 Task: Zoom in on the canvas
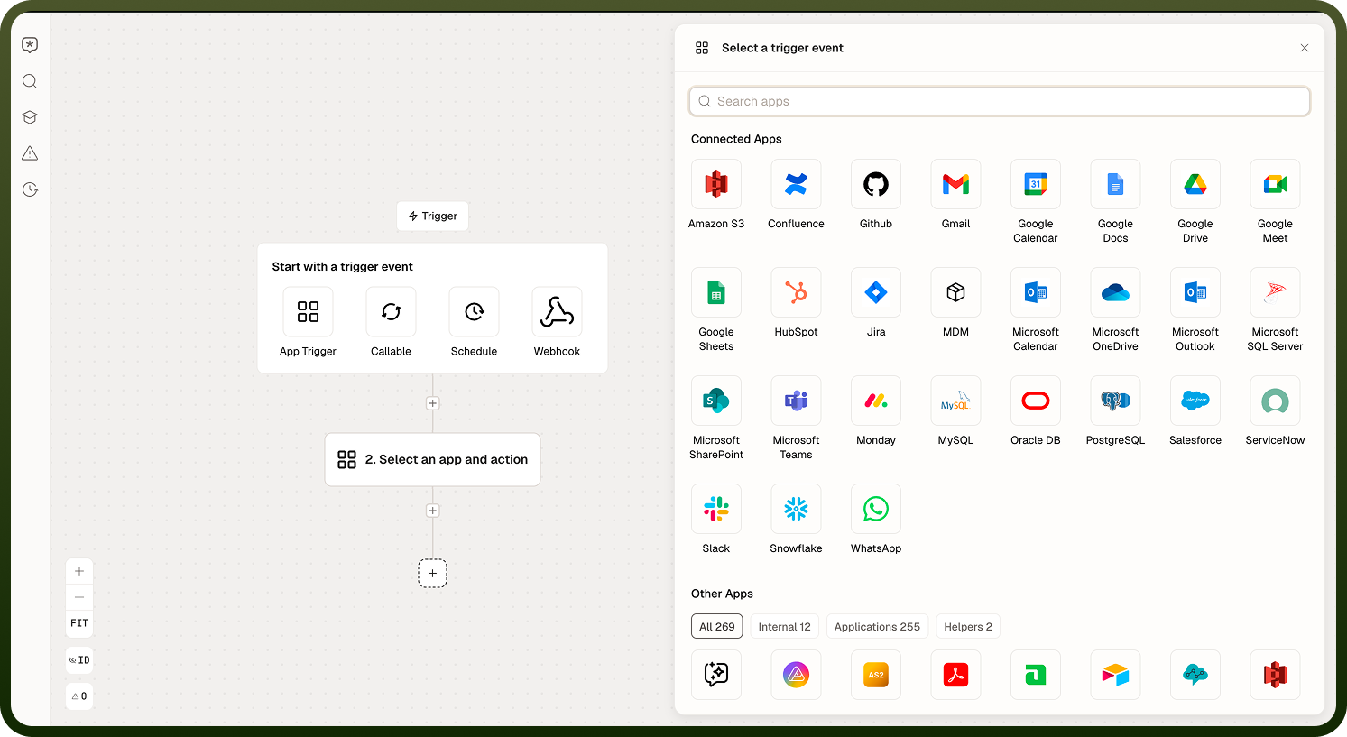(x=79, y=571)
